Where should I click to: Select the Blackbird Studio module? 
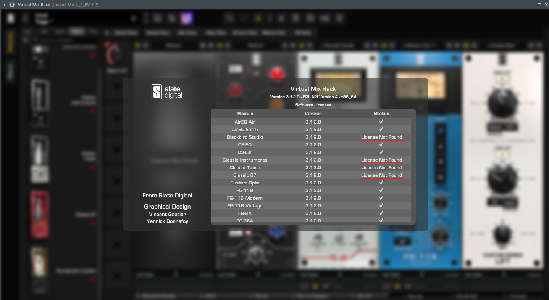pyautogui.click(x=245, y=137)
